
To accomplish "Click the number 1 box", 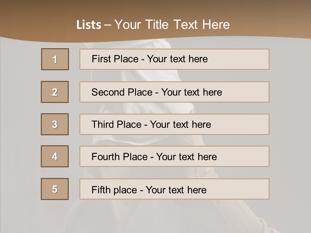I will click(55, 59).
